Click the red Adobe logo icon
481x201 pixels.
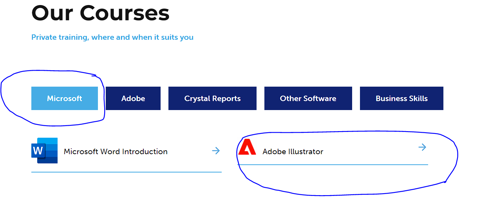click(247, 147)
